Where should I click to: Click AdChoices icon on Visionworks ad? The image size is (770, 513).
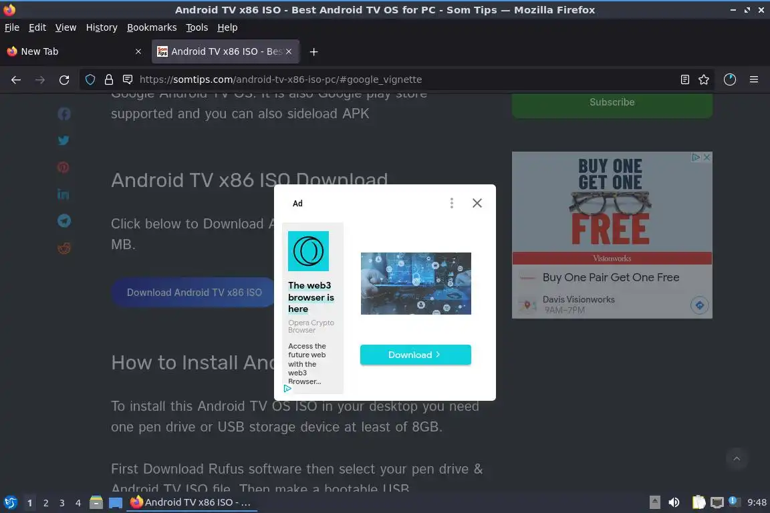point(696,157)
